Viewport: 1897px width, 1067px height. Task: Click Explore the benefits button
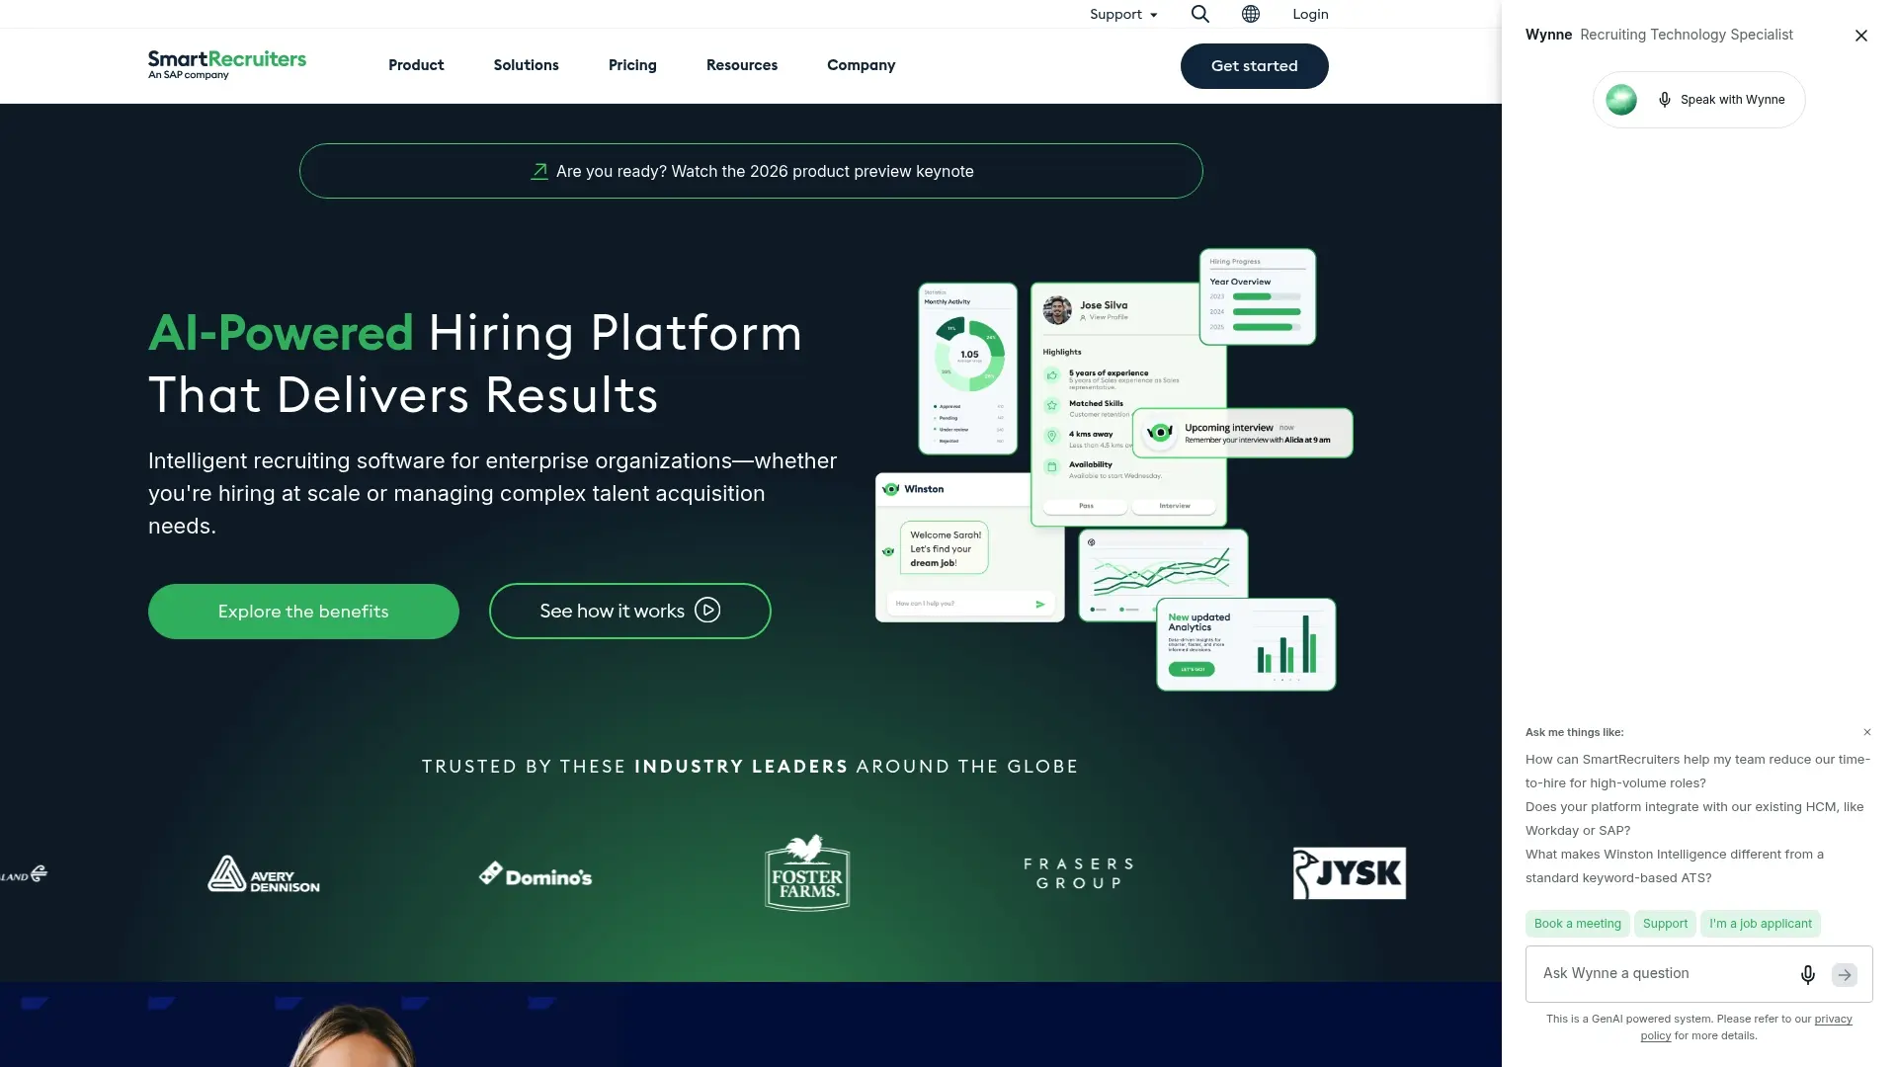tap(303, 612)
